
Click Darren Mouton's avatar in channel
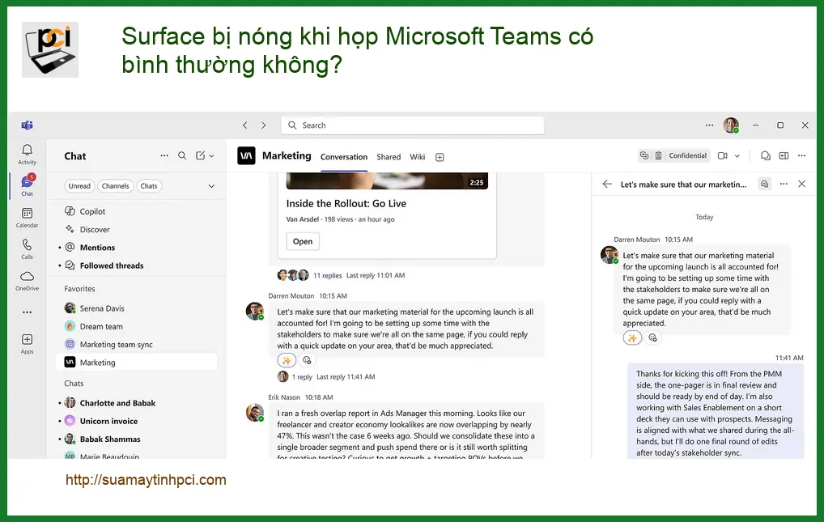[x=255, y=311]
